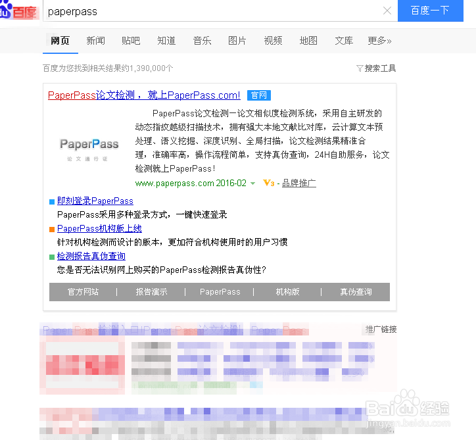476x440 pixels.
Task: Click the blue square bullet before 即刻登录PaperPass
Action: pyautogui.click(x=52, y=202)
